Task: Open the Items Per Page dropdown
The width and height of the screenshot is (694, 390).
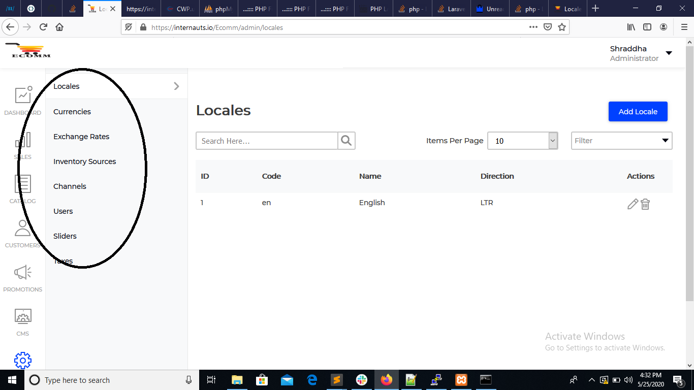Action: tap(523, 141)
